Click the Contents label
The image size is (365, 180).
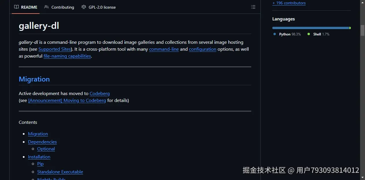pos(28,122)
